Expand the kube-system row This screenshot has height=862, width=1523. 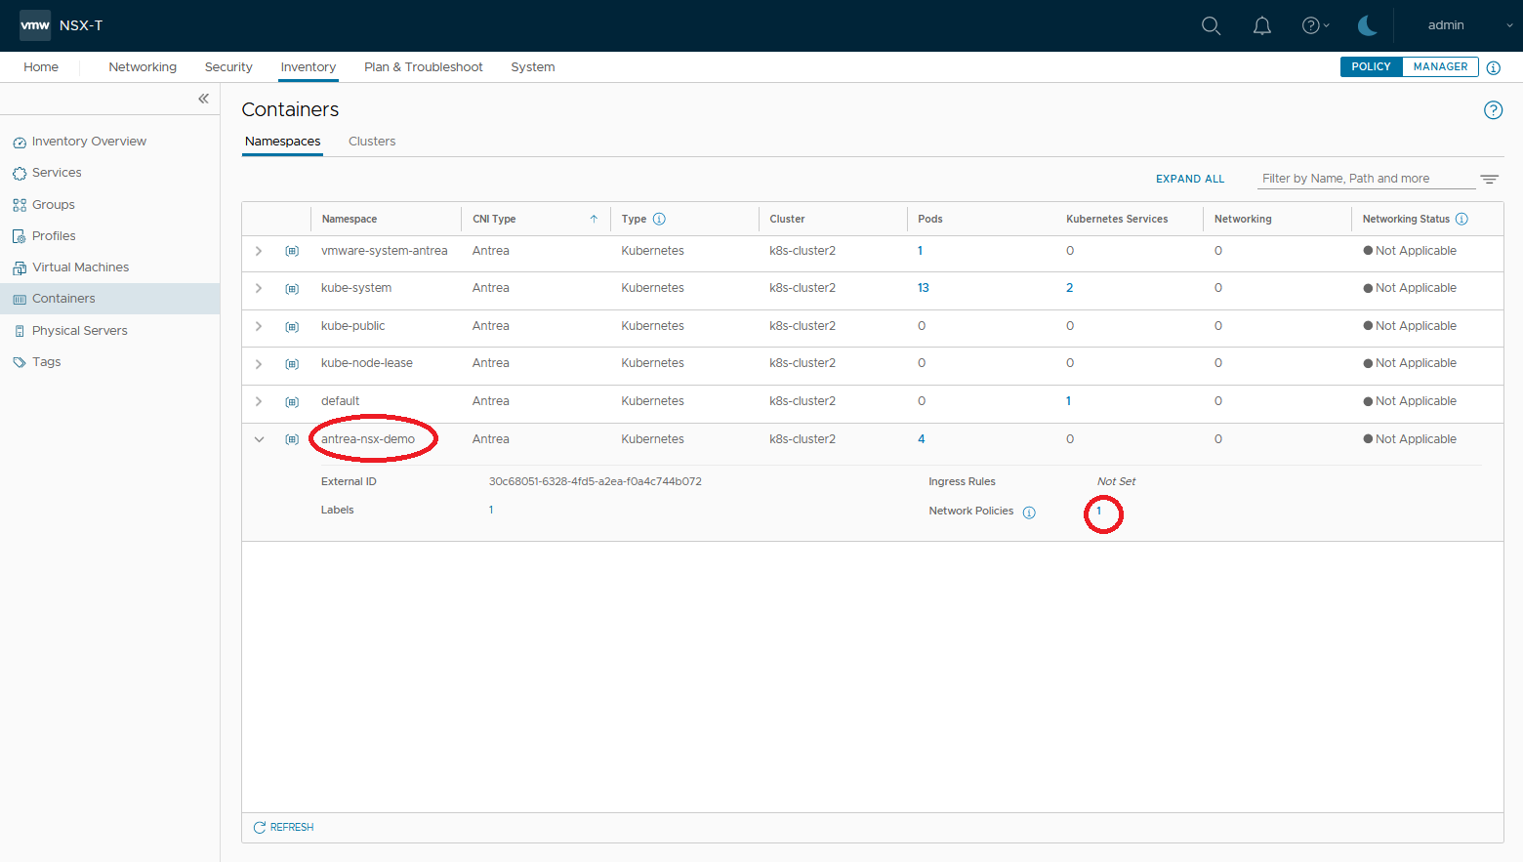(x=259, y=288)
